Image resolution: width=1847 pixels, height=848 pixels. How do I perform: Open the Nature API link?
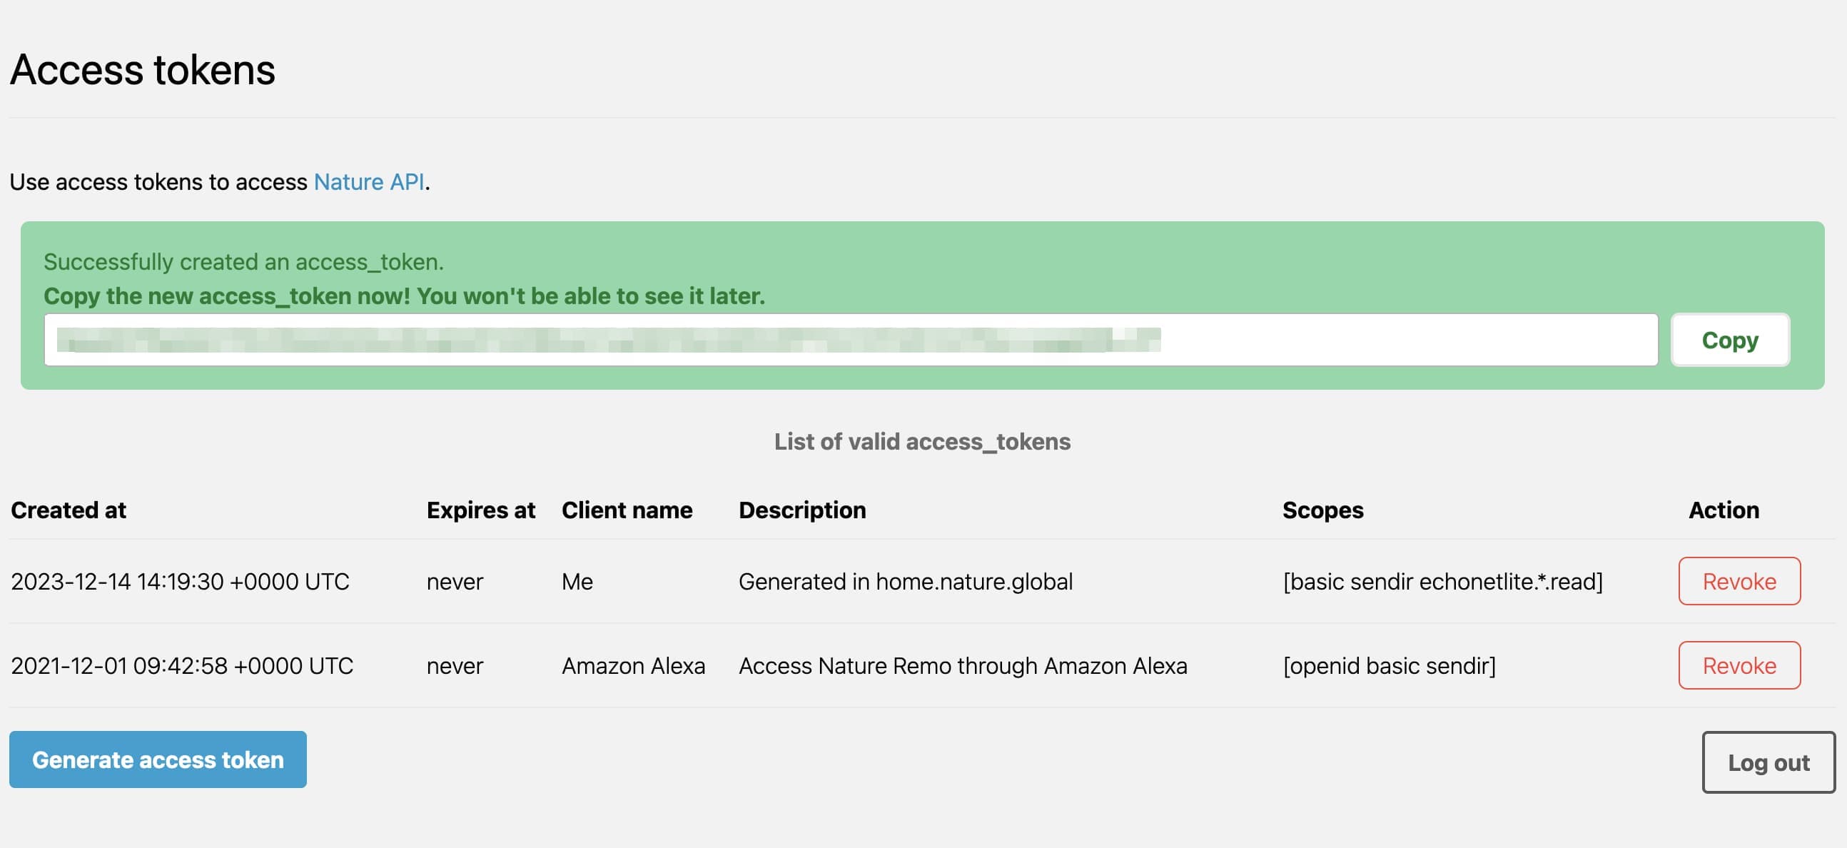368,181
